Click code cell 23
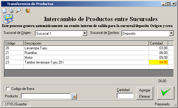The height and width of the screenshot is (108, 178). (14, 62)
